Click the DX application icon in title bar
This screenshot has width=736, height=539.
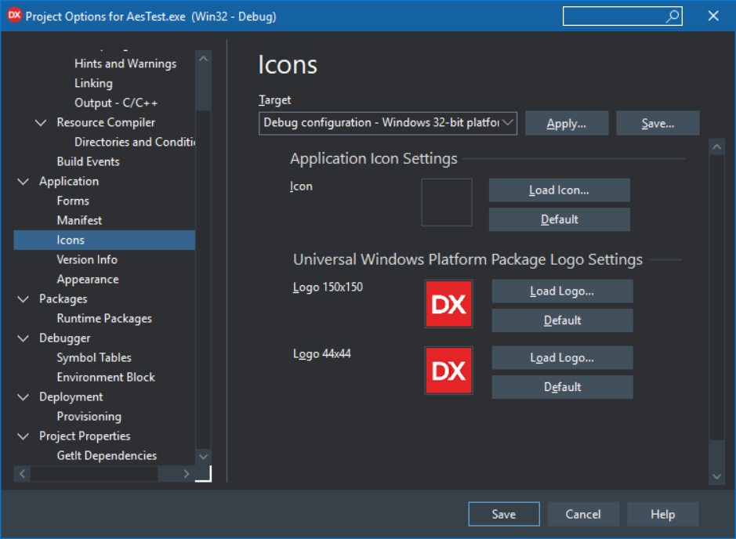click(x=13, y=15)
